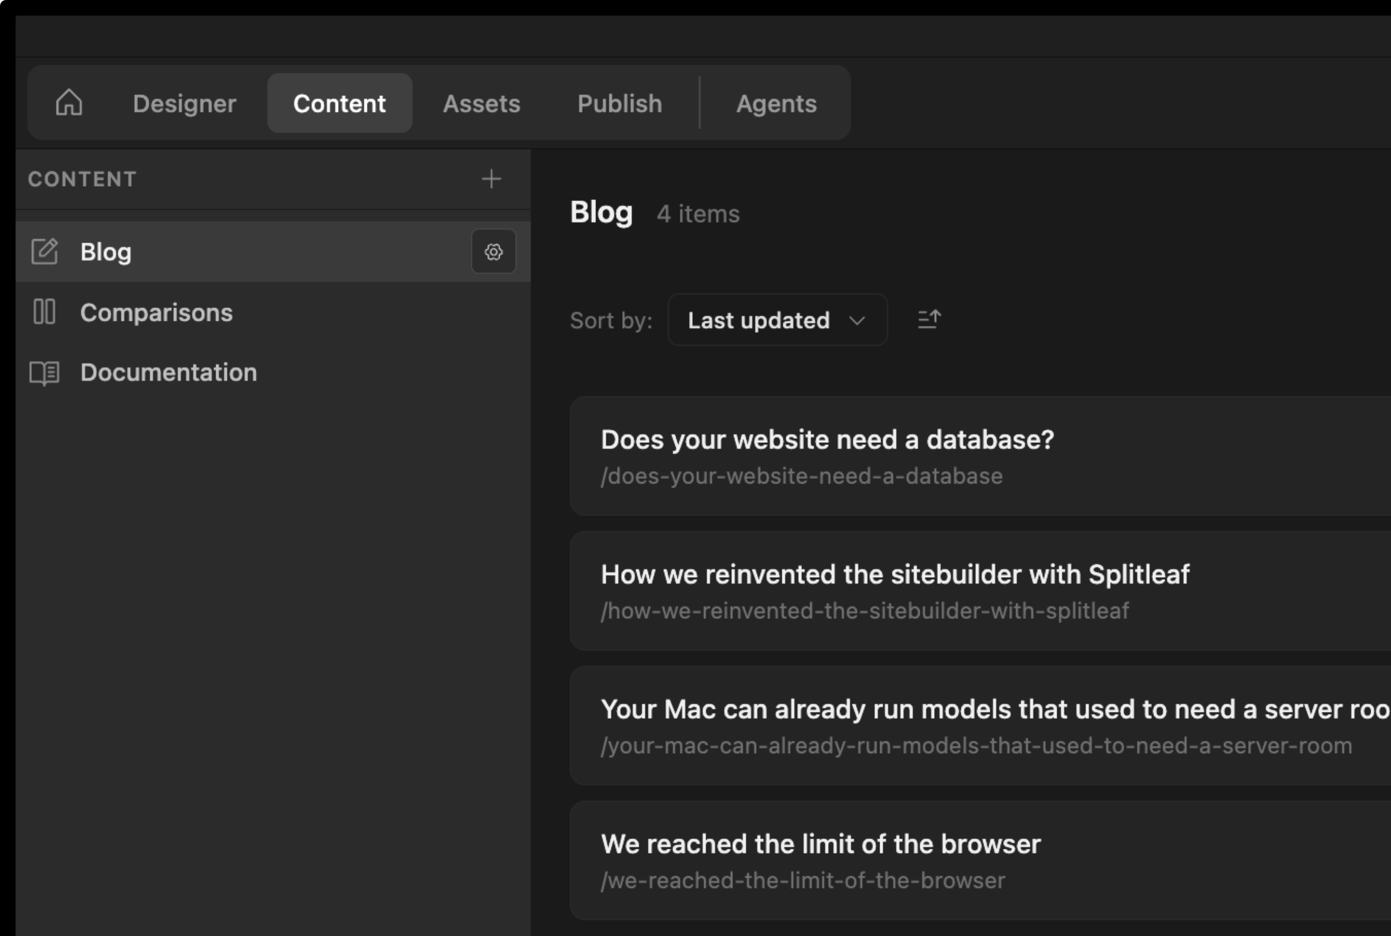Switch to the Content tab
The width and height of the screenshot is (1391, 936).
coord(339,103)
